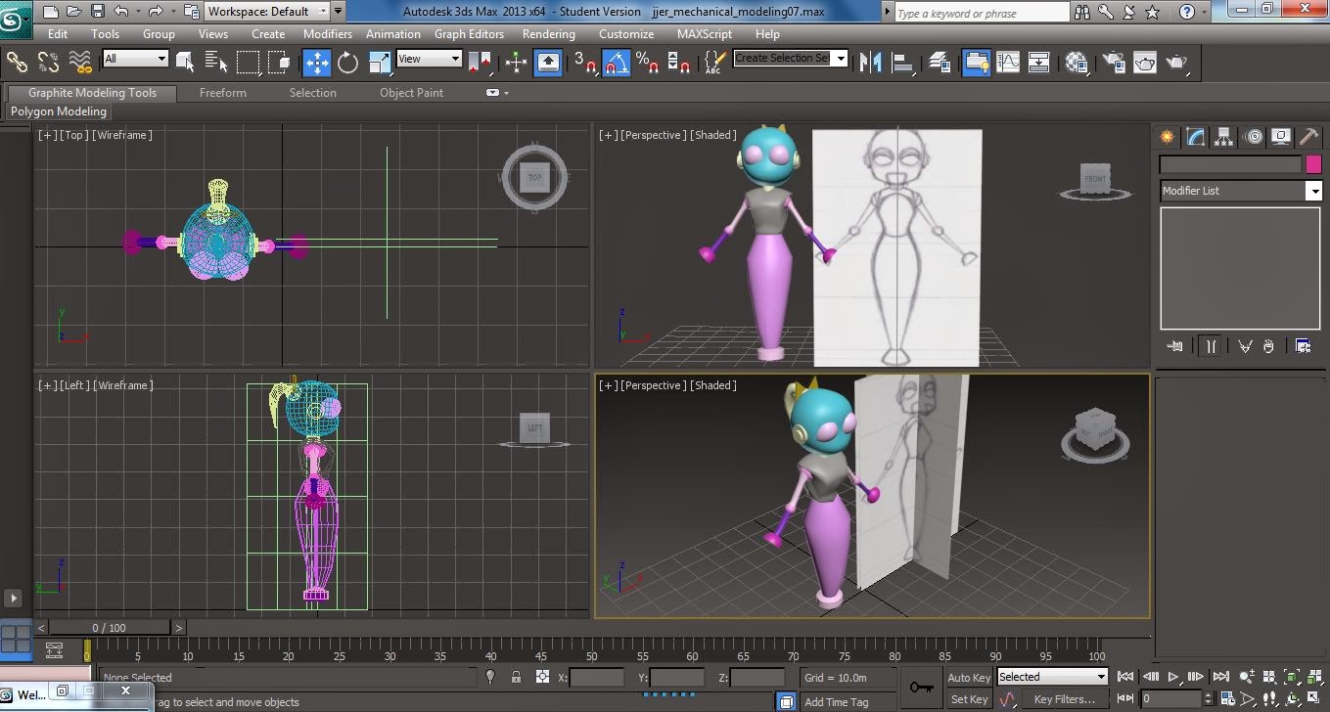
Task: Click Use Pivot Point Center button
Action: point(480,63)
